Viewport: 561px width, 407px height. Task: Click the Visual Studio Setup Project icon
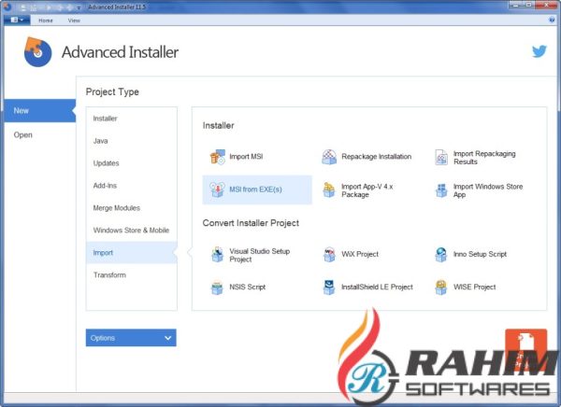(217, 255)
